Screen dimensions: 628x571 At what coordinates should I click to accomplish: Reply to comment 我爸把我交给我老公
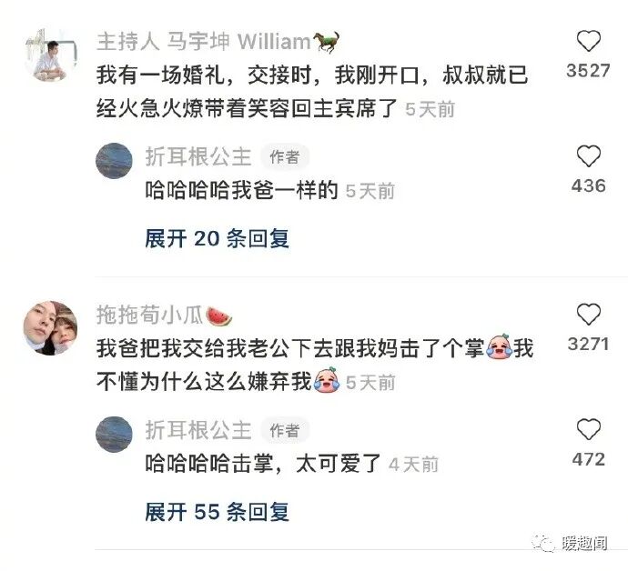point(315,365)
